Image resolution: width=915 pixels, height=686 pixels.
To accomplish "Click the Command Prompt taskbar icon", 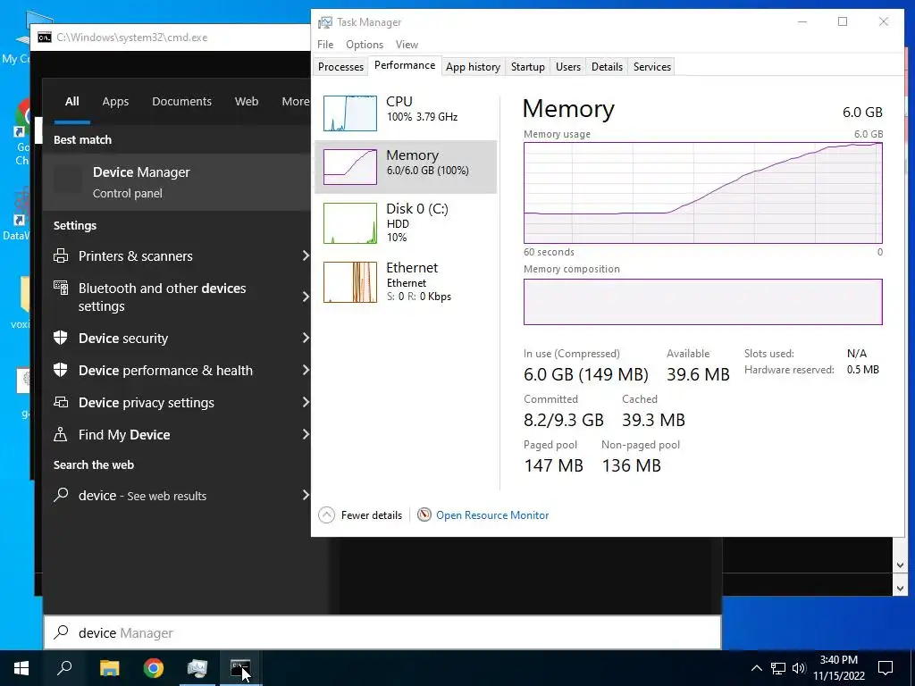I will [240, 668].
